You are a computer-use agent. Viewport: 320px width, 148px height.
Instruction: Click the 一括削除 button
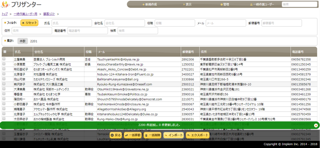pyautogui.click(x=153, y=135)
